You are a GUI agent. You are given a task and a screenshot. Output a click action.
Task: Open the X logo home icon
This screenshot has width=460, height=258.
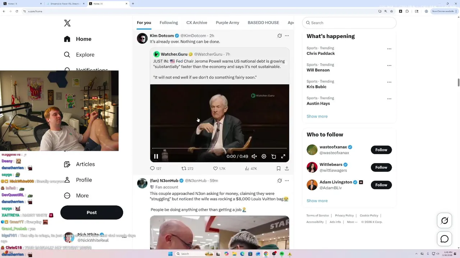pos(67,23)
